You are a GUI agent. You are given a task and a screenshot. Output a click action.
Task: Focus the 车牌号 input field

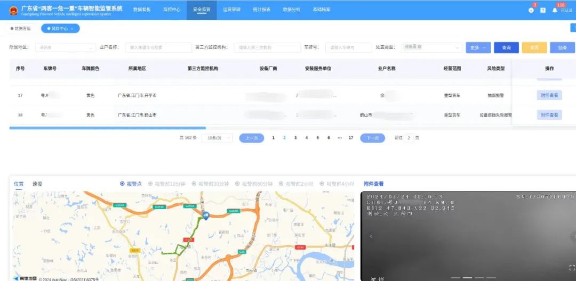[x=349, y=47]
